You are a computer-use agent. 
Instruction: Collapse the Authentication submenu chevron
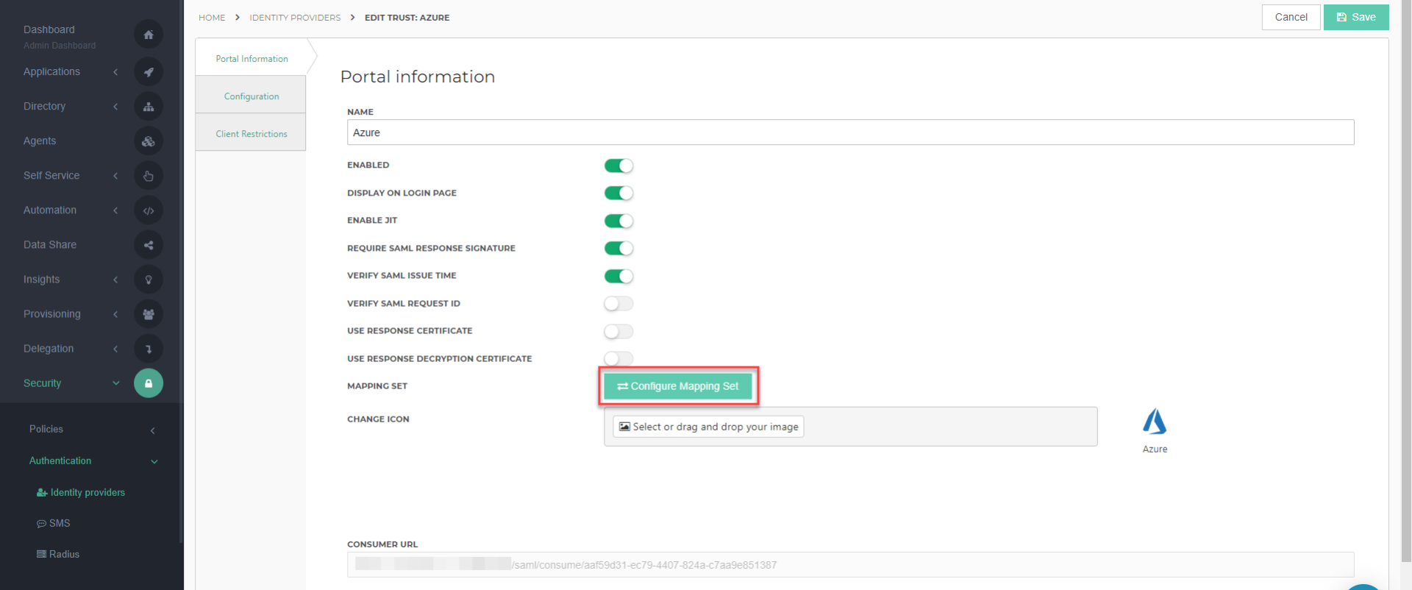pos(154,462)
